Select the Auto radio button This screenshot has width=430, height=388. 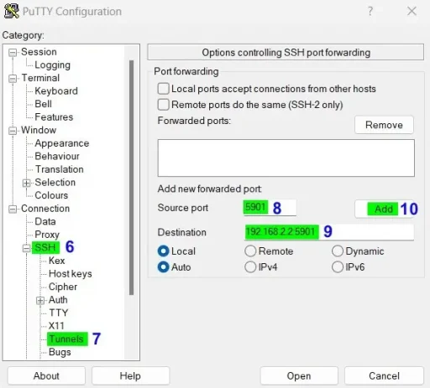pos(163,266)
